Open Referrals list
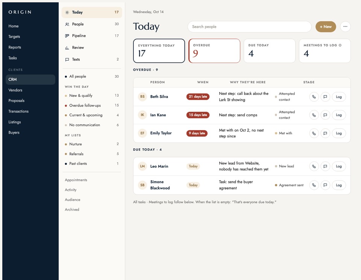 [x=92, y=154]
